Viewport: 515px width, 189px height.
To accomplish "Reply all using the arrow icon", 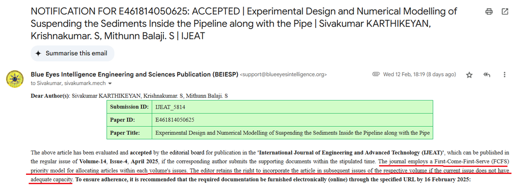I will (487, 75).
